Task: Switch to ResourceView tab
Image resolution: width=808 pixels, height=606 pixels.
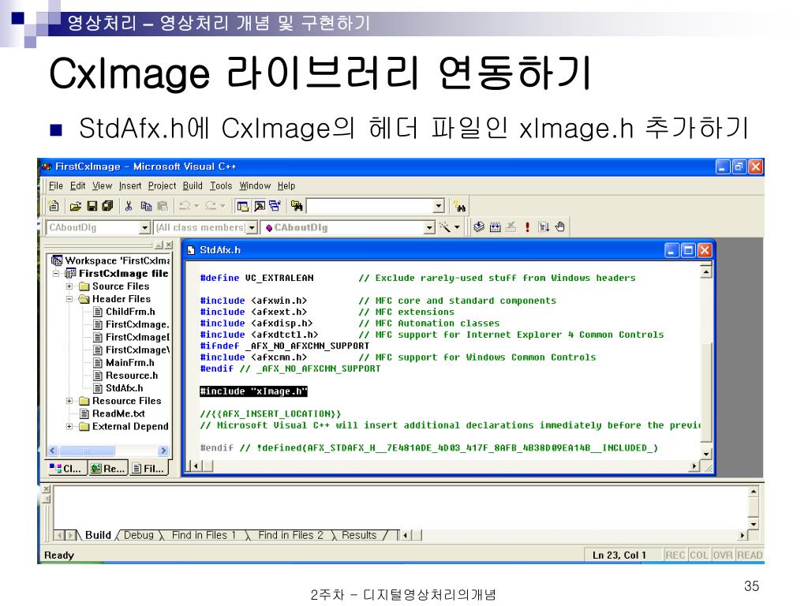Action: [107, 469]
